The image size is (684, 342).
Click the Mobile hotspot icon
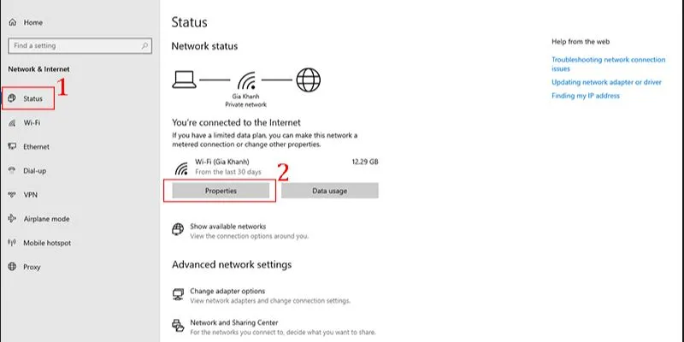12,243
